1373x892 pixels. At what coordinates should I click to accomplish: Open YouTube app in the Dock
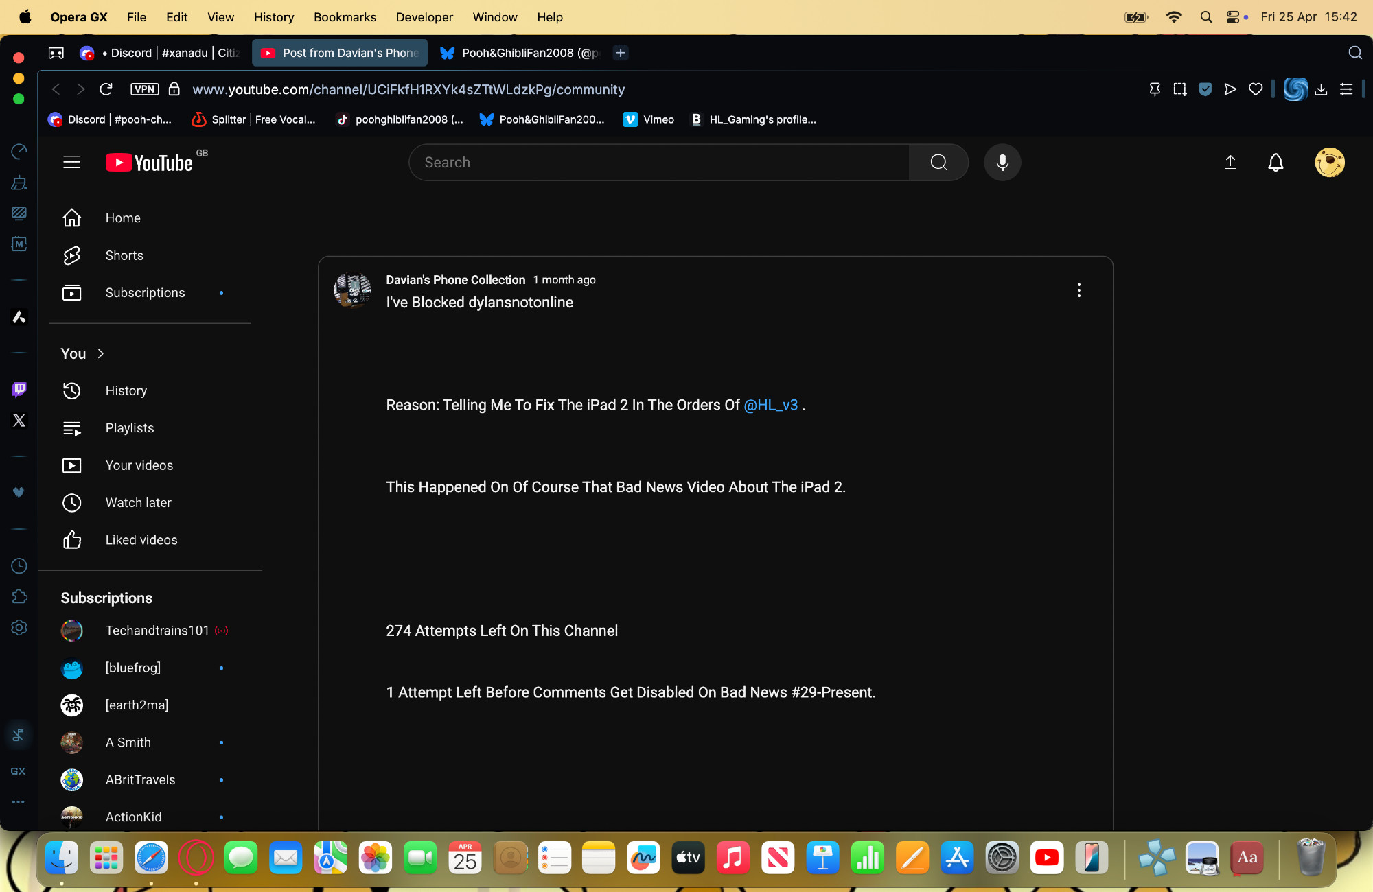tap(1047, 858)
